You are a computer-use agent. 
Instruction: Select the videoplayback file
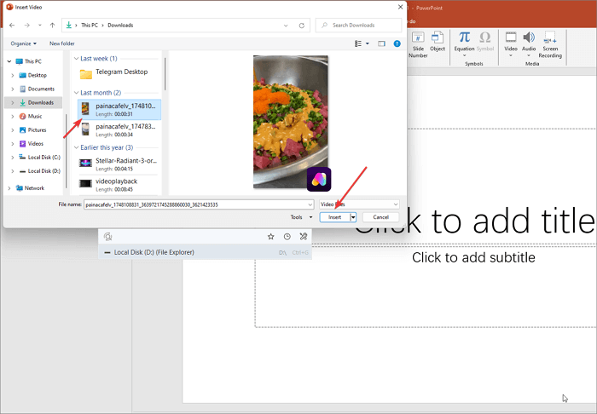pos(116,181)
